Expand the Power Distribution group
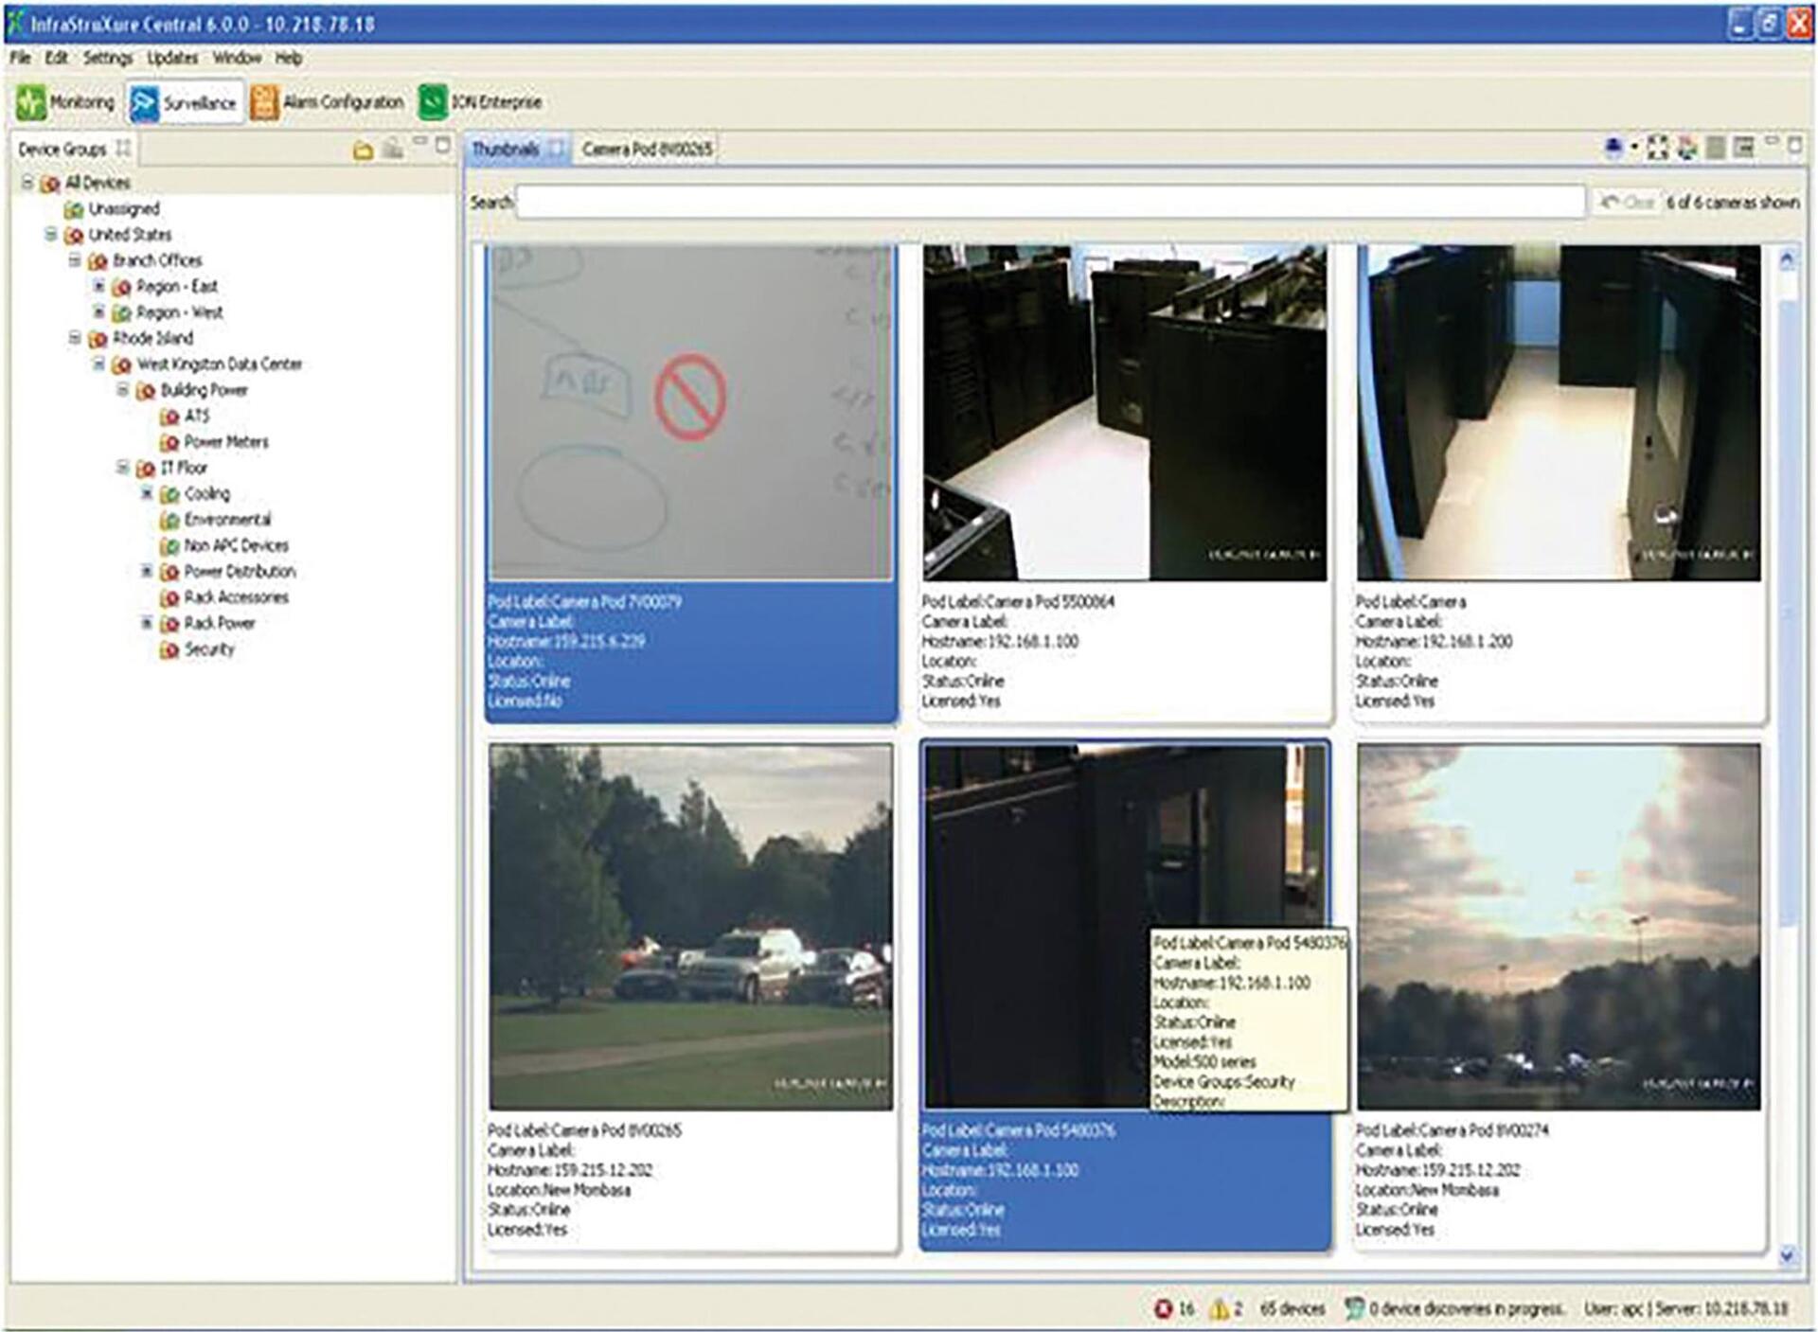This screenshot has width=1818, height=1332. [147, 571]
